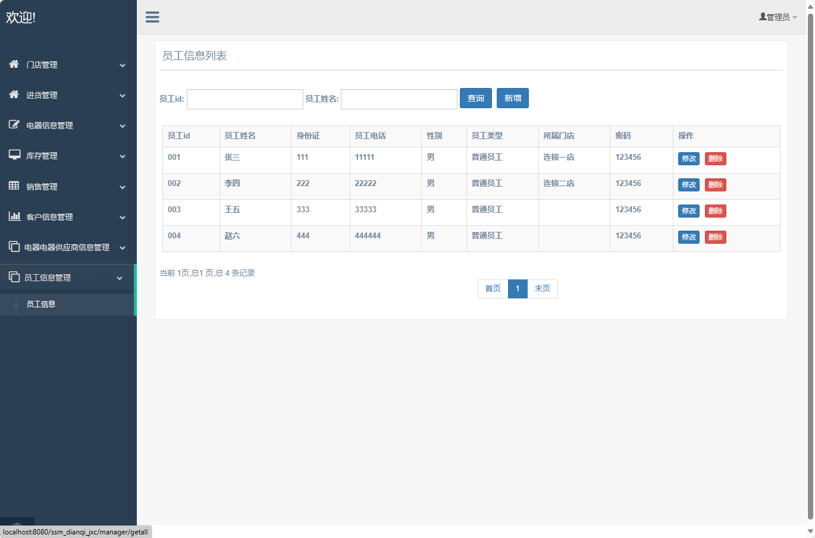Click the bar chart icon beside 客户信息管理
The image size is (815, 538).
pos(14,216)
